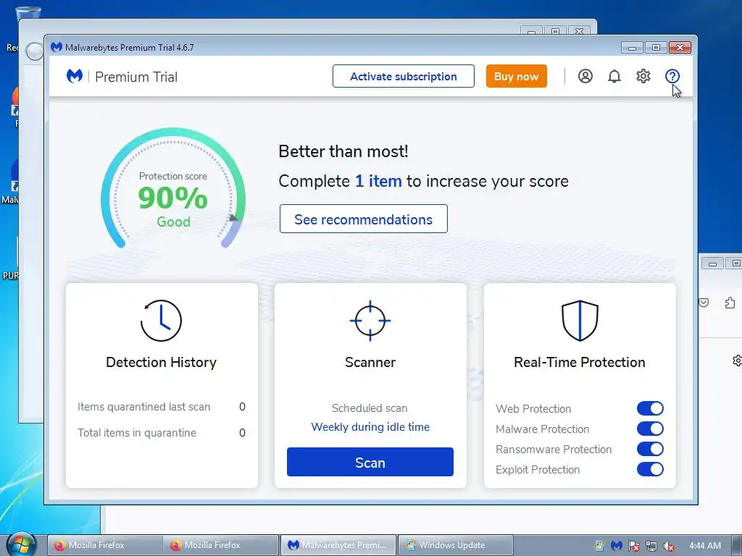Click the Scanner crosshair icon
The height and width of the screenshot is (556, 742).
370,321
